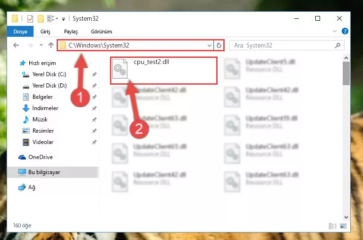
Task: Maximize the System32 window
Action: tap(318, 18)
